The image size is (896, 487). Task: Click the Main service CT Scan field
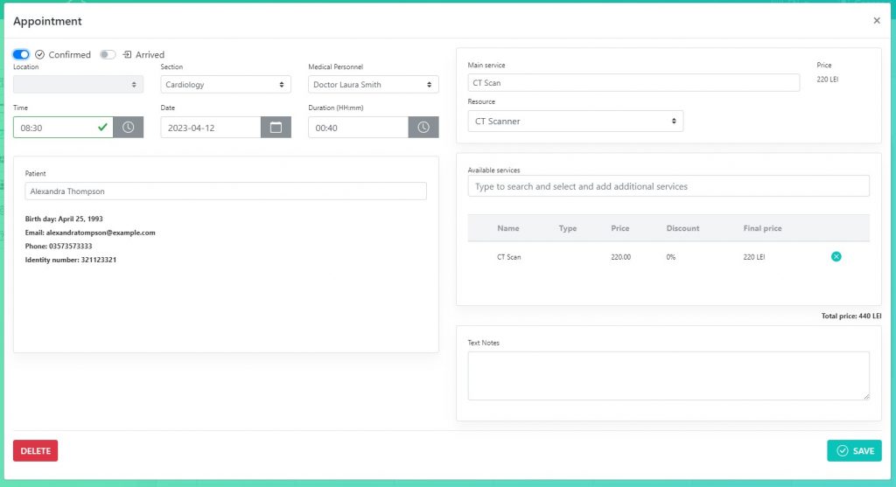(633, 83)
